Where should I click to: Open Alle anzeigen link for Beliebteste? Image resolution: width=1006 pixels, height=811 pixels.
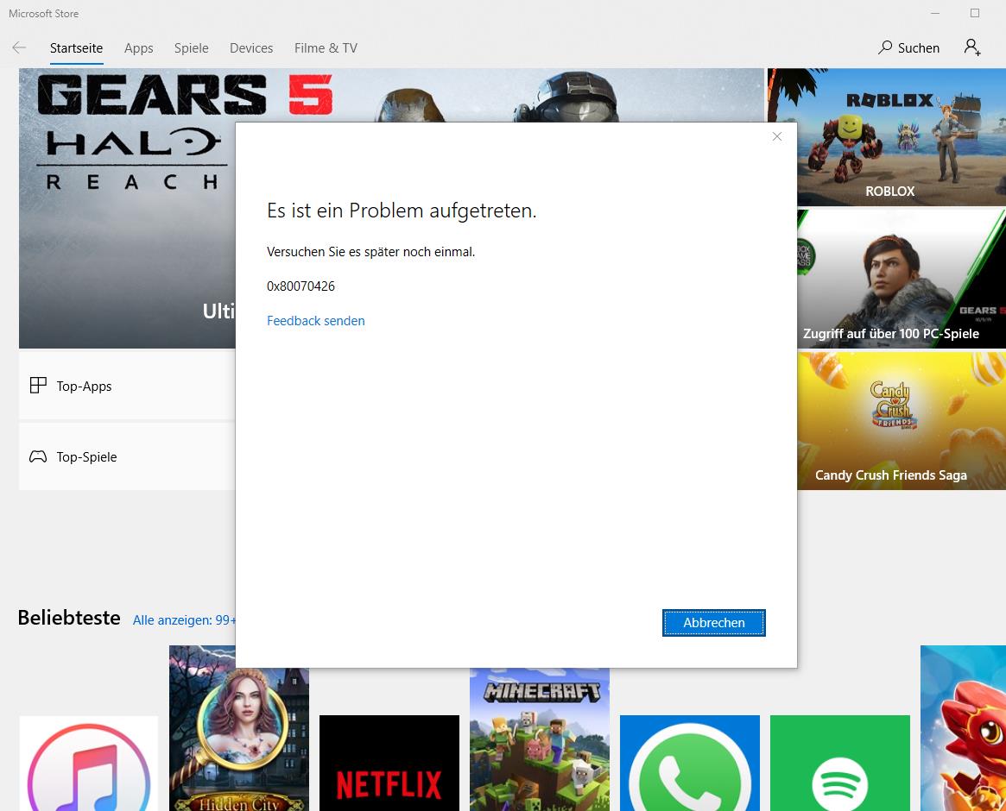tap(184, 620)
